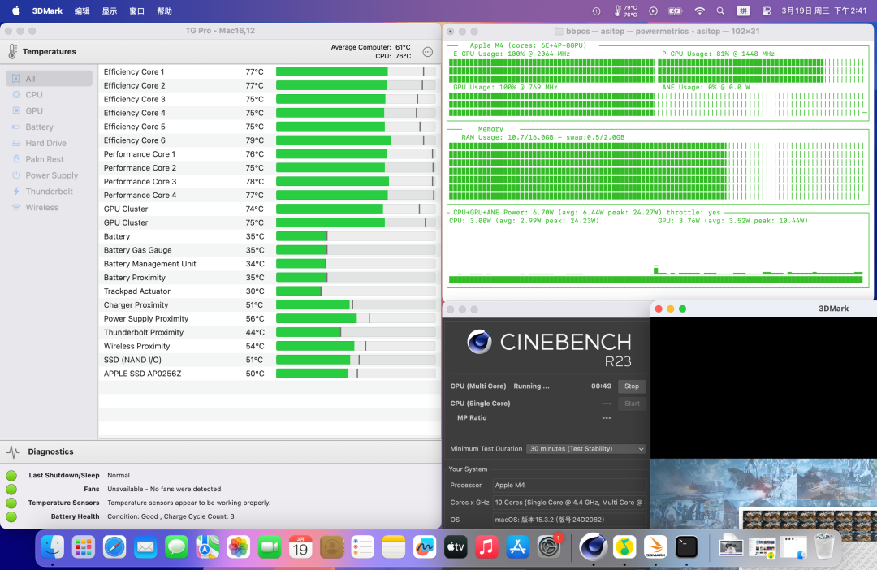Open Terminal from the Dock
This screenshot has width=877, height=570.
[686, 547]
